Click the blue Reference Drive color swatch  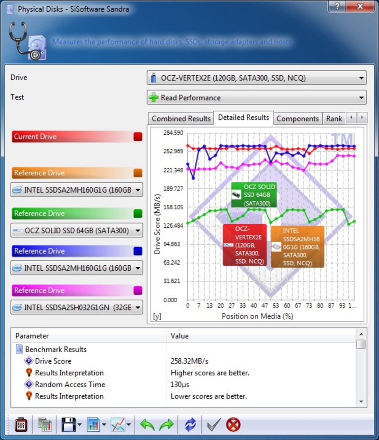click(x=138, y=251)
